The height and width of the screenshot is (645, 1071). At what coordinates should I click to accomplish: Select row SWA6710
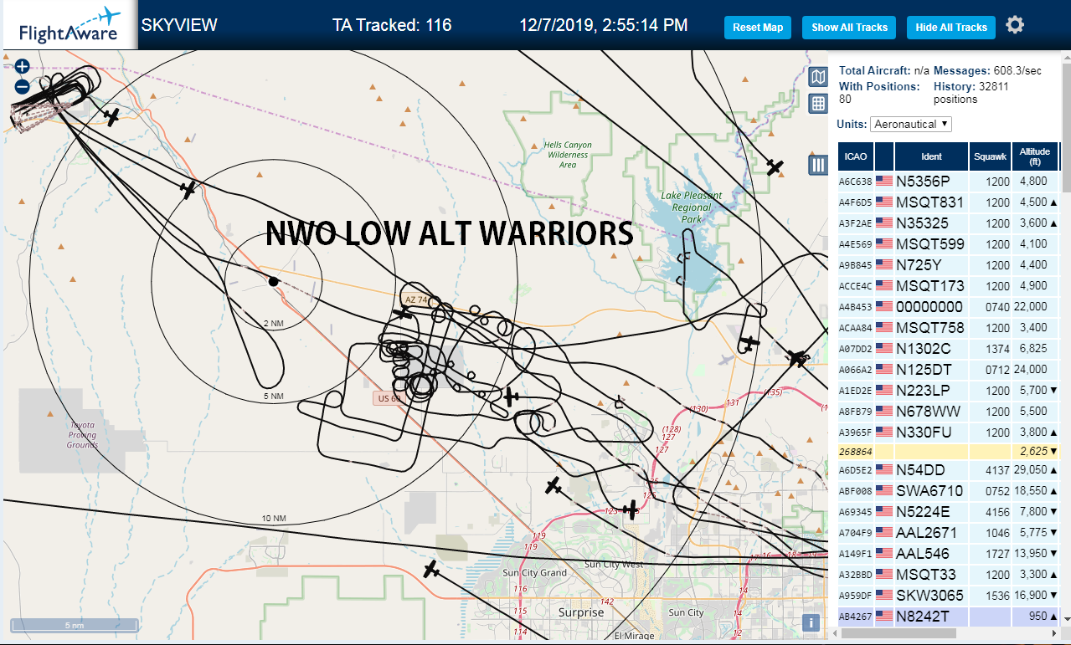click(x=950, y=491)
